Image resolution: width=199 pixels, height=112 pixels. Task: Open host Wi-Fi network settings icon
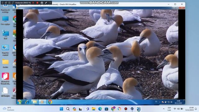tap(175, 109)
